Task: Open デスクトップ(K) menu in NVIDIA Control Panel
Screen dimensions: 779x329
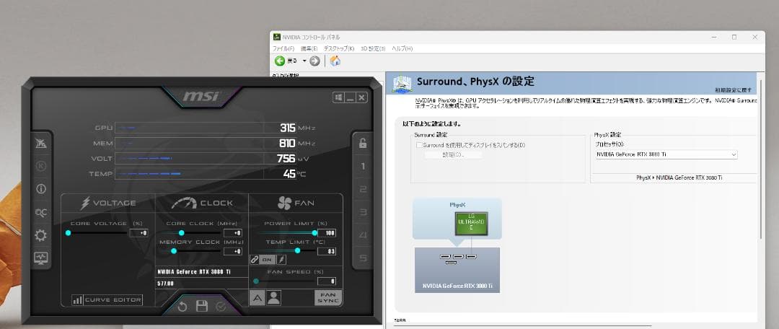Action: (339, 49)
